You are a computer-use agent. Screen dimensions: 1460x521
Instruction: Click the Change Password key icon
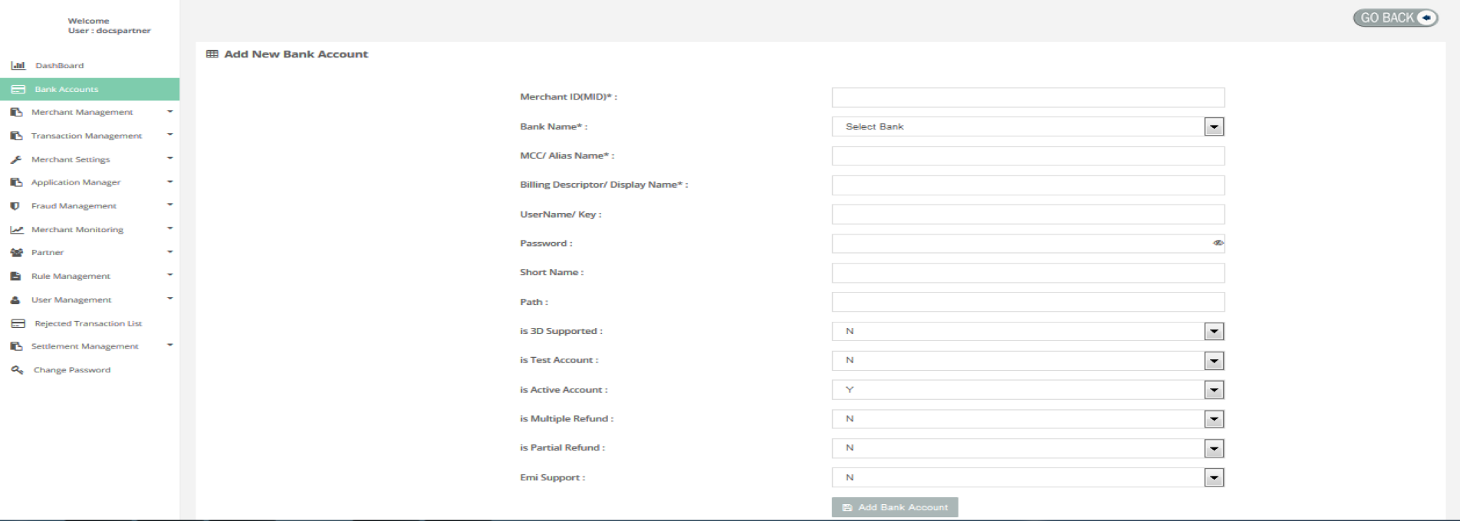point(17,370)
